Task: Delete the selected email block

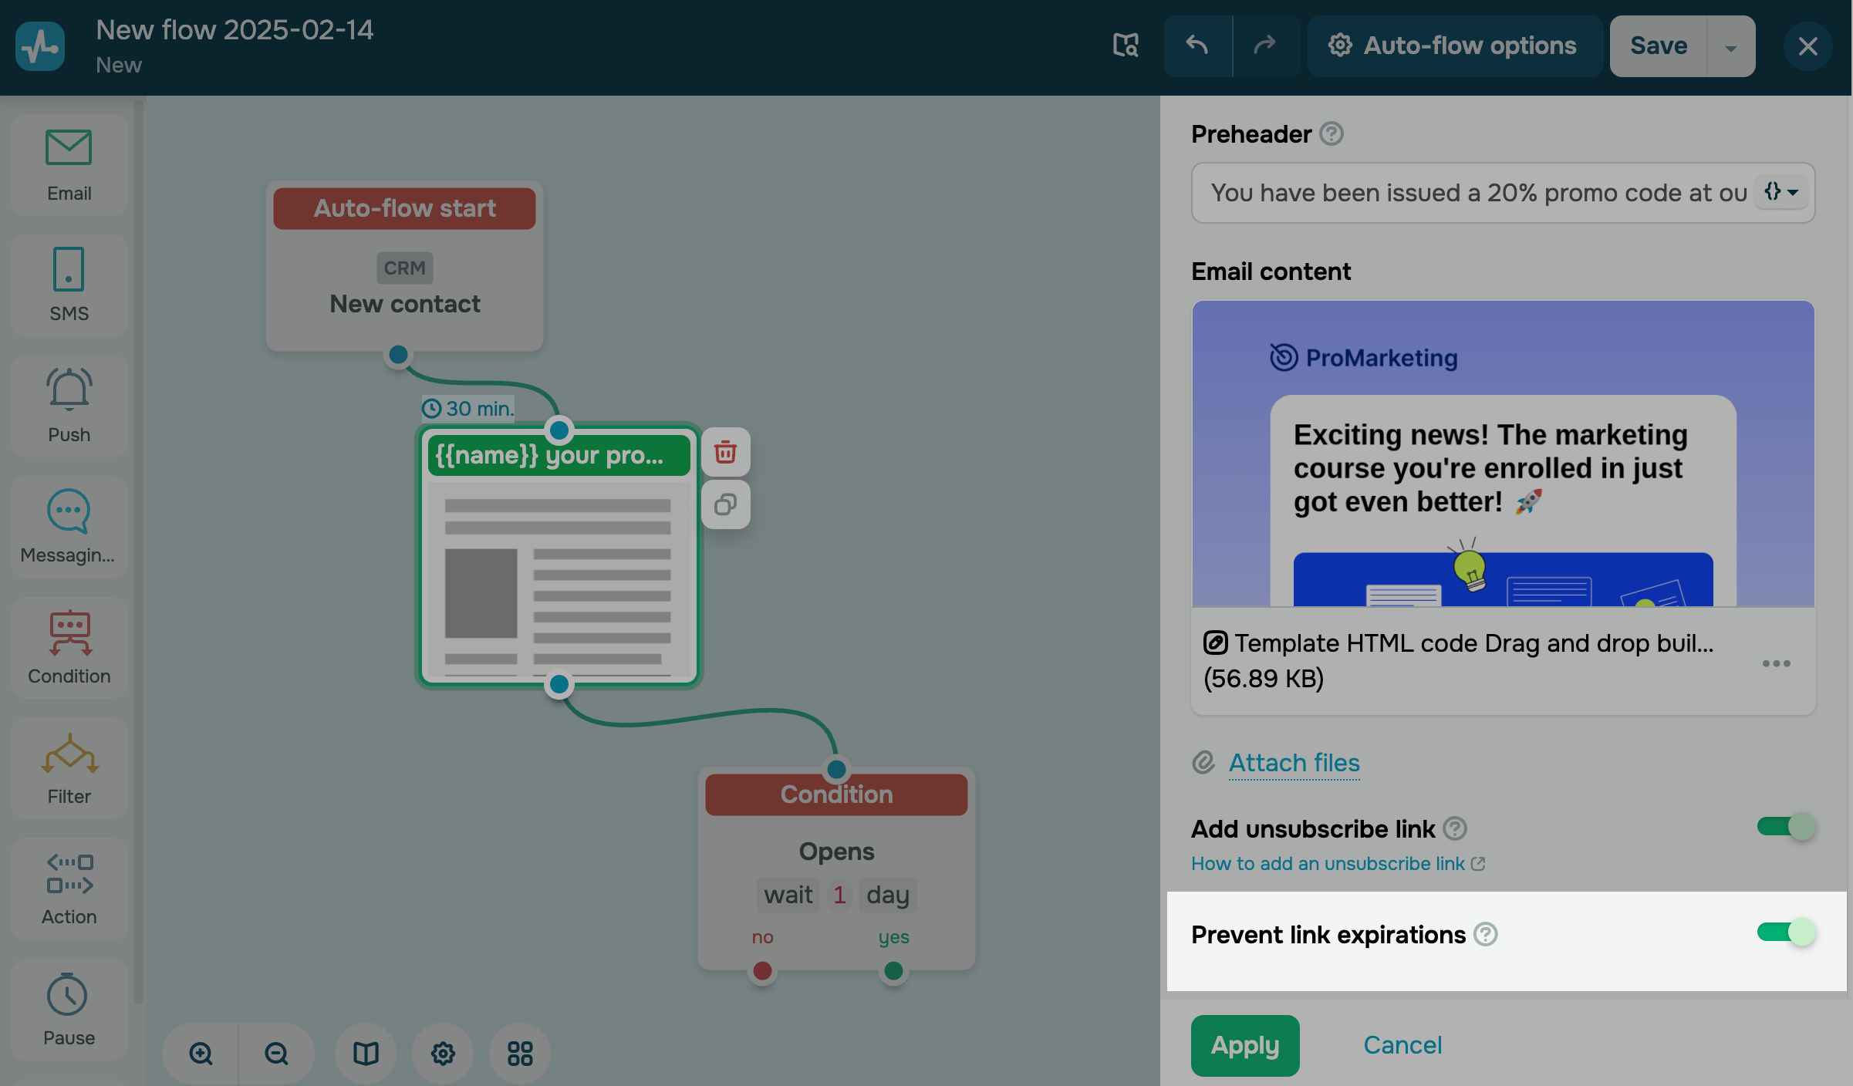Action: pyautogui.click(x=725, y=452)
